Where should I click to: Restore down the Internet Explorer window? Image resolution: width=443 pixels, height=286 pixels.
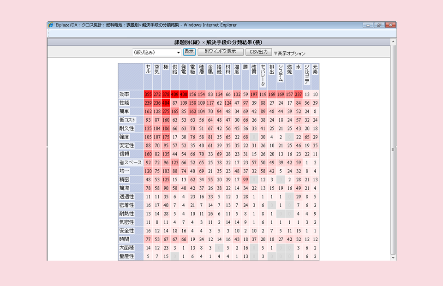pos(379,25)
